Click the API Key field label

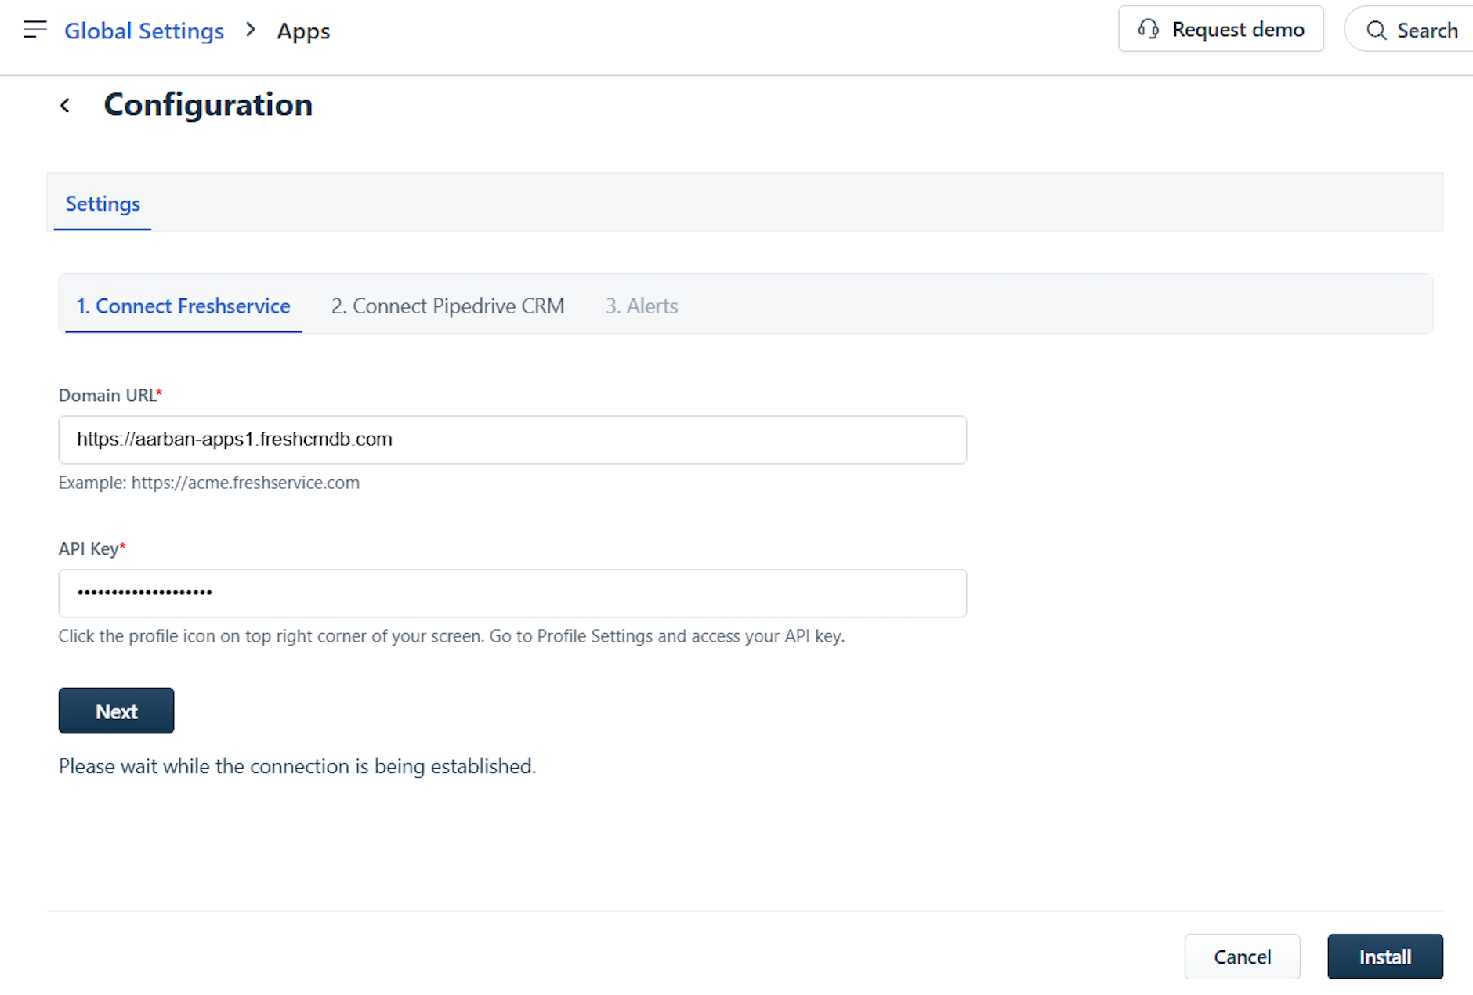pos(92,548)
